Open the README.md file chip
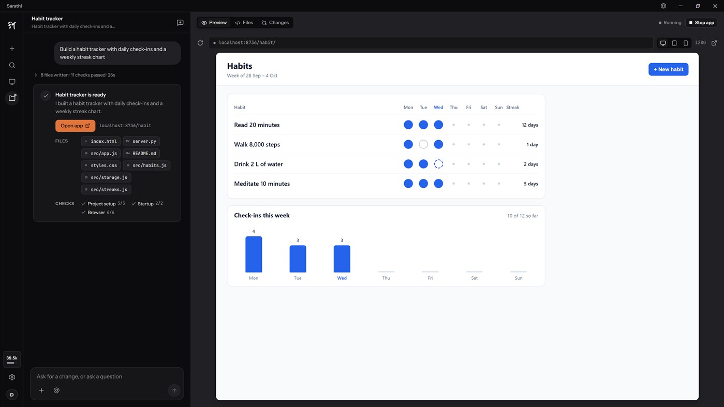The image size is (724, 407). tap(141, 153)
